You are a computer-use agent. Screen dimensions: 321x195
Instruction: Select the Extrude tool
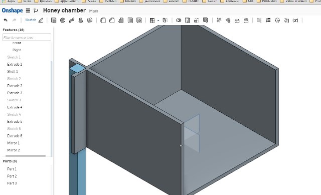point(54,20)
